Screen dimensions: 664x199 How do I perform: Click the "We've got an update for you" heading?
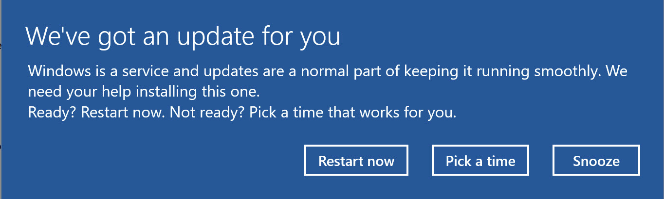tap(183, 37)
